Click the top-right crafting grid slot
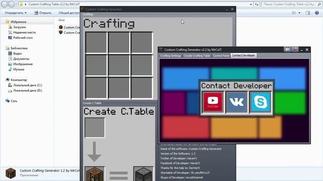 pyautogui.click(x=141, y=42)
